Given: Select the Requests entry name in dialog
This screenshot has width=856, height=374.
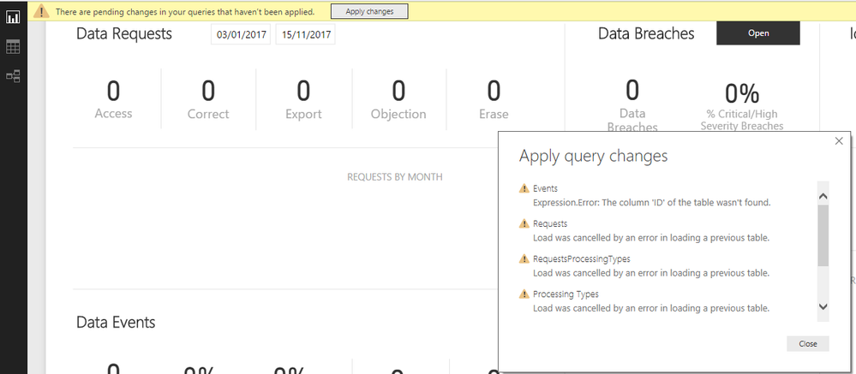Looking at the screenshot, I should (x=550, y=223).
